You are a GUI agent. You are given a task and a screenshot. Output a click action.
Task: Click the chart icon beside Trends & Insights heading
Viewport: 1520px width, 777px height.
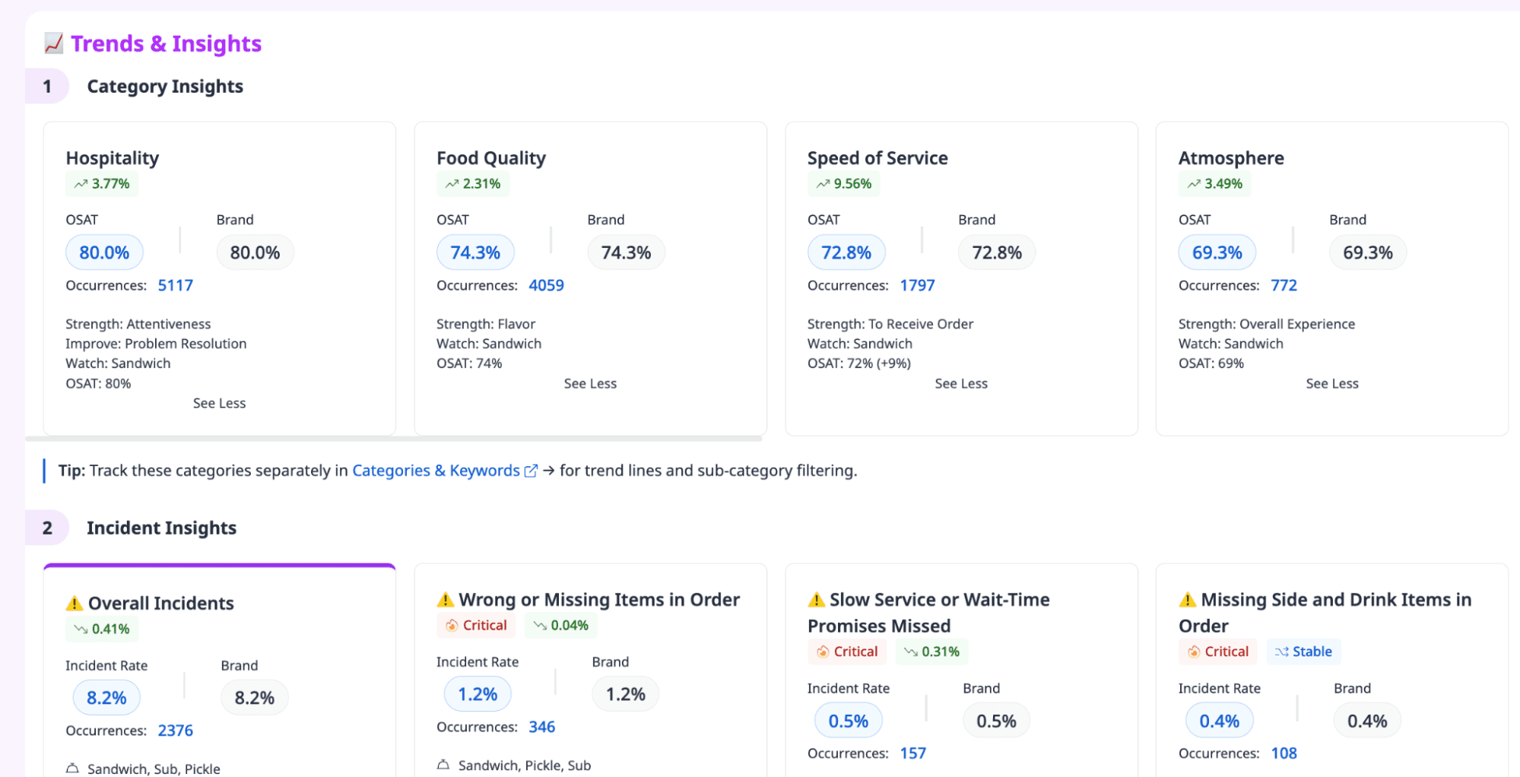(x=52, y=44)
